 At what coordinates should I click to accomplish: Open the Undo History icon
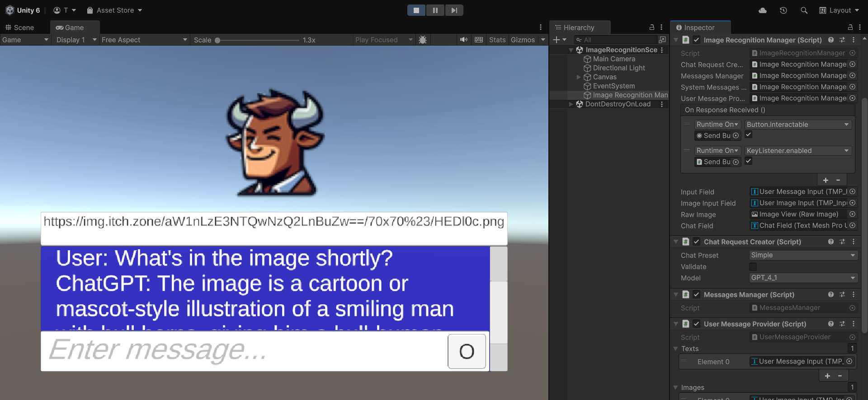click(783, 10)
